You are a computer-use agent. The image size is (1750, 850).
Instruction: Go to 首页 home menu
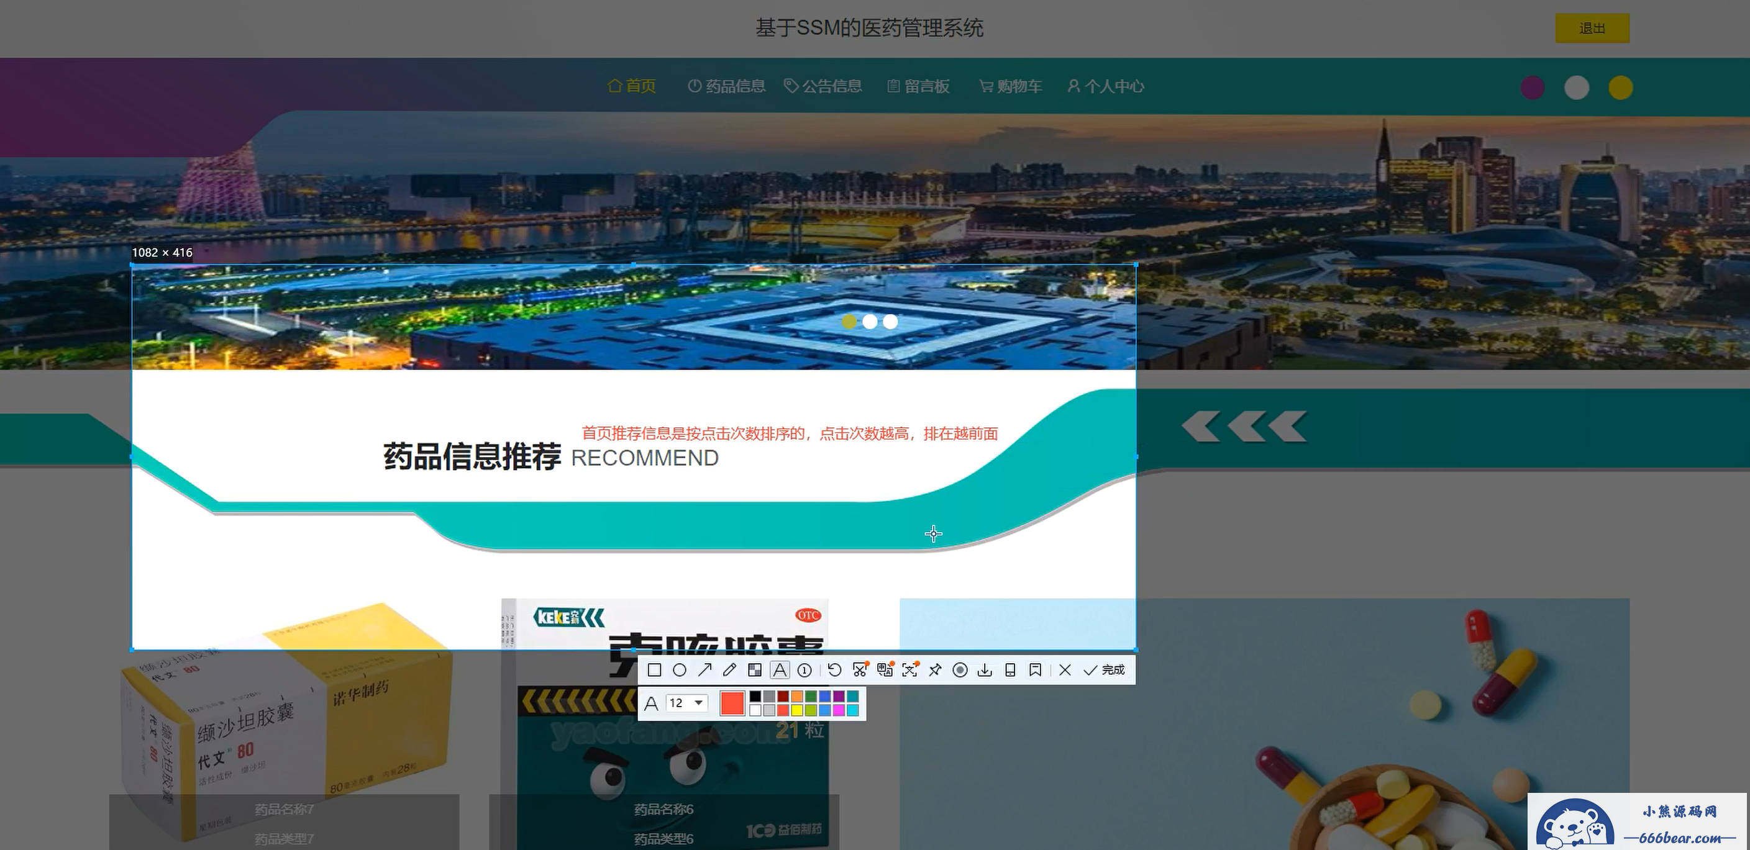(632, 86)
